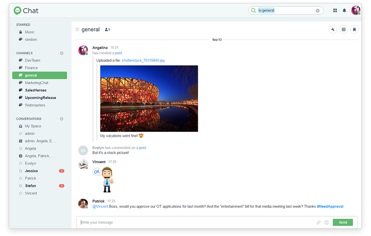Open the shutterstock_75115840.jpg file link
This screenshot has height=236, width=371.
pyautogui.click(x=143, y=60)
